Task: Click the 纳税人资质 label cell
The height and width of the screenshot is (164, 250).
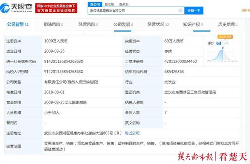Action: click(142, 102)
